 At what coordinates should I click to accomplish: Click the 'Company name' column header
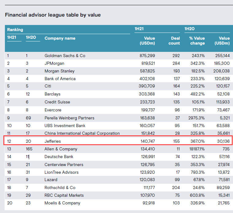pyautogui.click(x=60, y=38)
